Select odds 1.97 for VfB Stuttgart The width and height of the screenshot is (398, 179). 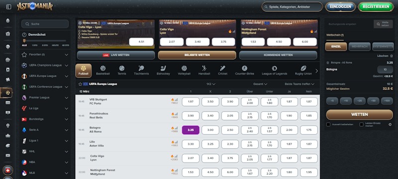click(x=191, y=101)
